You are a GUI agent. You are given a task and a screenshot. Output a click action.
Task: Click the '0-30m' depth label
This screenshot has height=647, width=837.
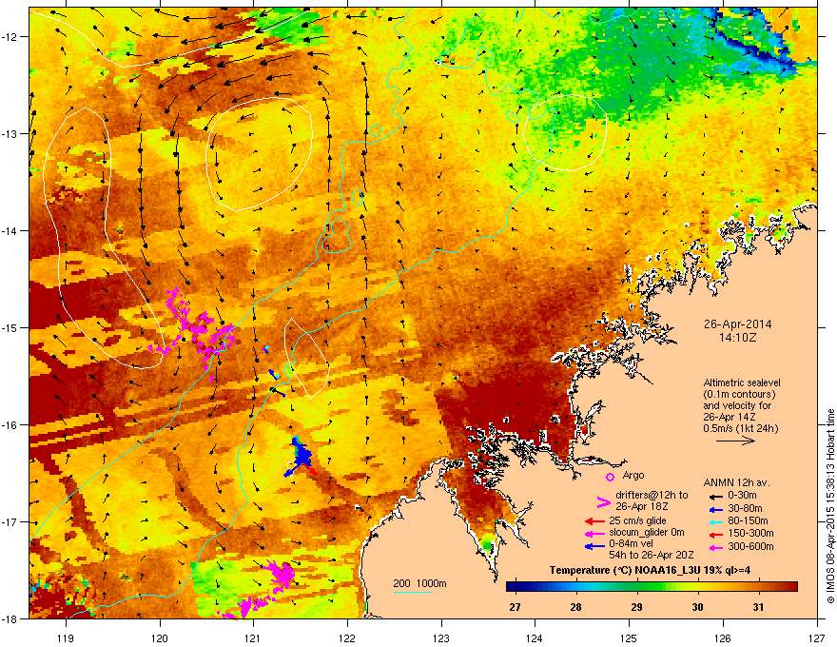click(x=742, y=496)
